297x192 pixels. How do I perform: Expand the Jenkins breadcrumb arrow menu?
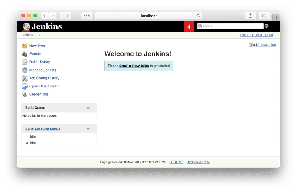[39, 35]
